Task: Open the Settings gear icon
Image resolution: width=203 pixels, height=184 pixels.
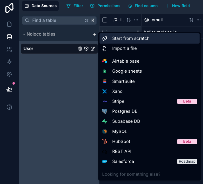Action: [9, 74]
